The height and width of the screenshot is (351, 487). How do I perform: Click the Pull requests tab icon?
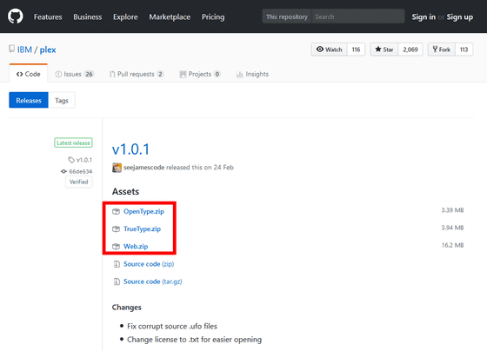[x=112, y=74]
